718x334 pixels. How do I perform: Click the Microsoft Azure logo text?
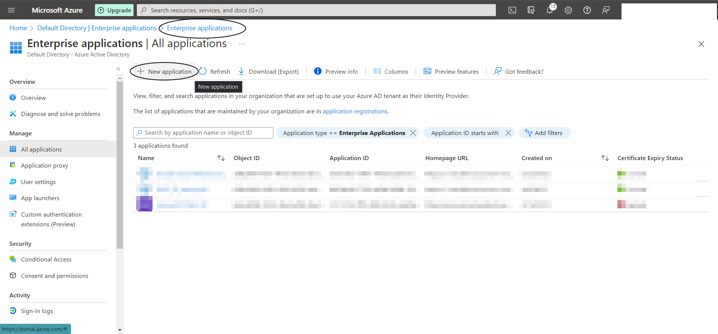pos(57,10)
